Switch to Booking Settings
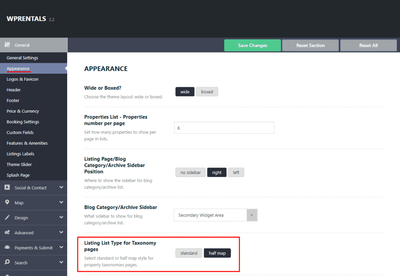The width and height of the screenshot is (400, 276). (x=23, y=122)
